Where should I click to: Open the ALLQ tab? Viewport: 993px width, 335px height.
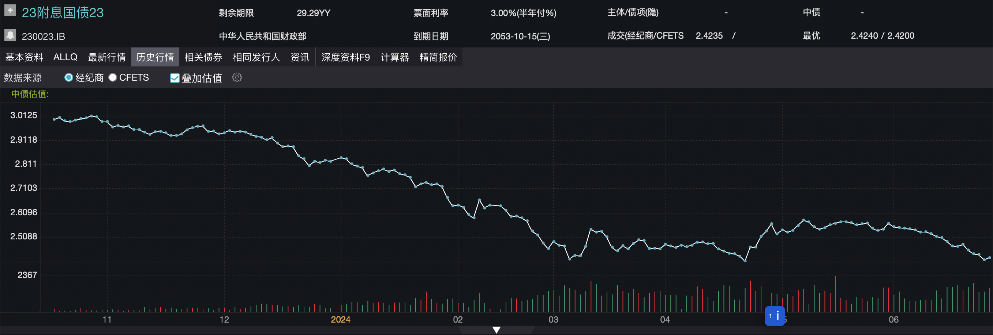(x=65, y=57)
